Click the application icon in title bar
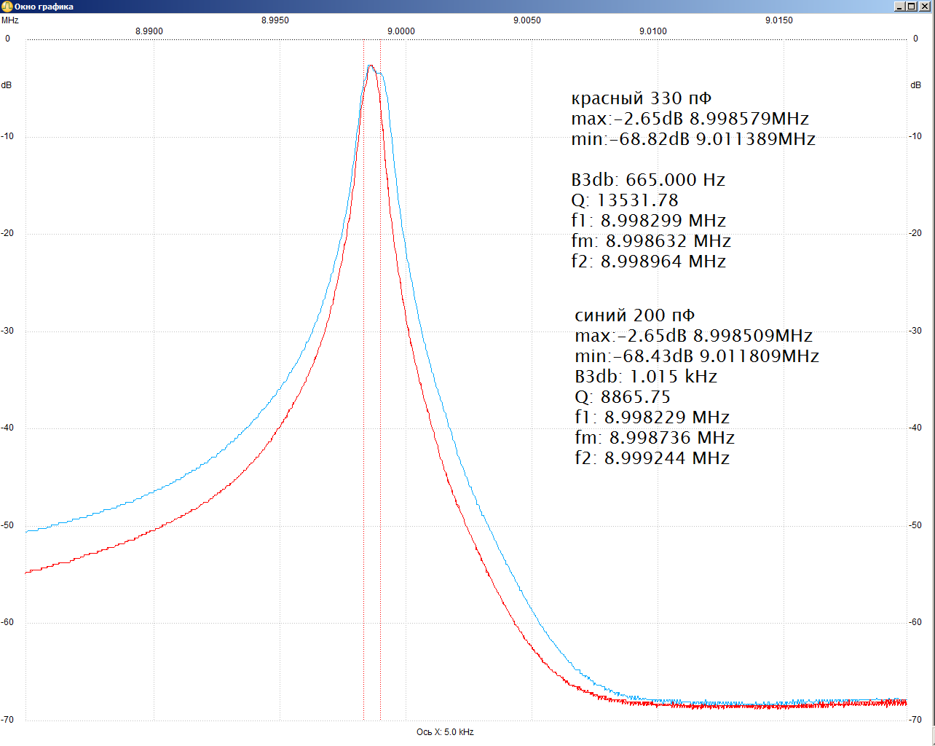This screenshot has width=935, height=746. tap(7, 7)
